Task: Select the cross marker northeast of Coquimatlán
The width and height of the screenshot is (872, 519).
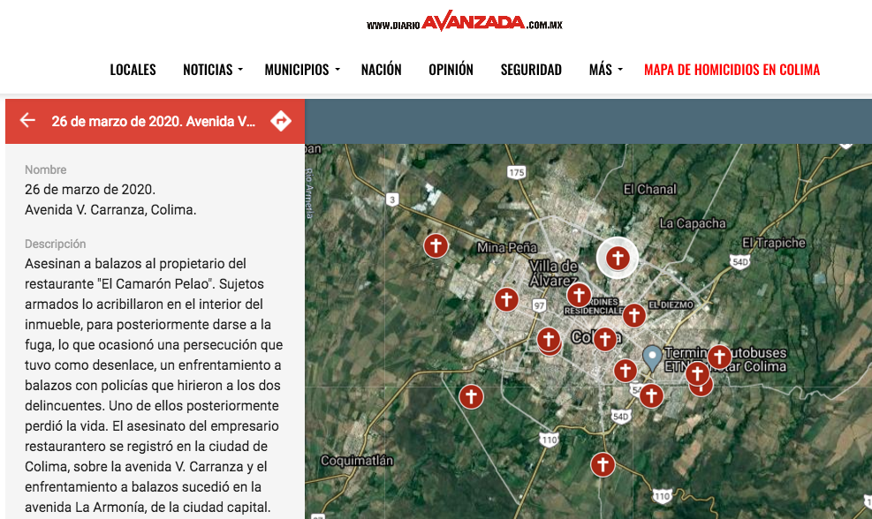Action: 472,396
